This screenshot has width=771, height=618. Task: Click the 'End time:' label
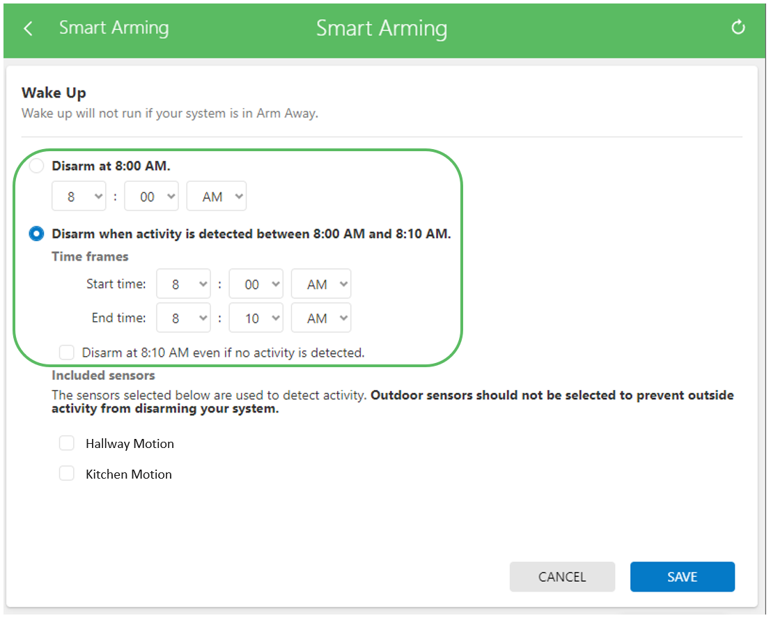click(118, 318)
